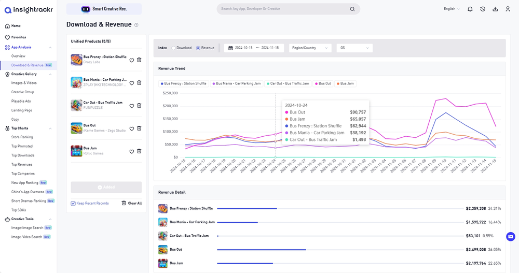This screenshot has height=273, width=519.
Task: Open the English language dropdown
Action: pos(452,9)
